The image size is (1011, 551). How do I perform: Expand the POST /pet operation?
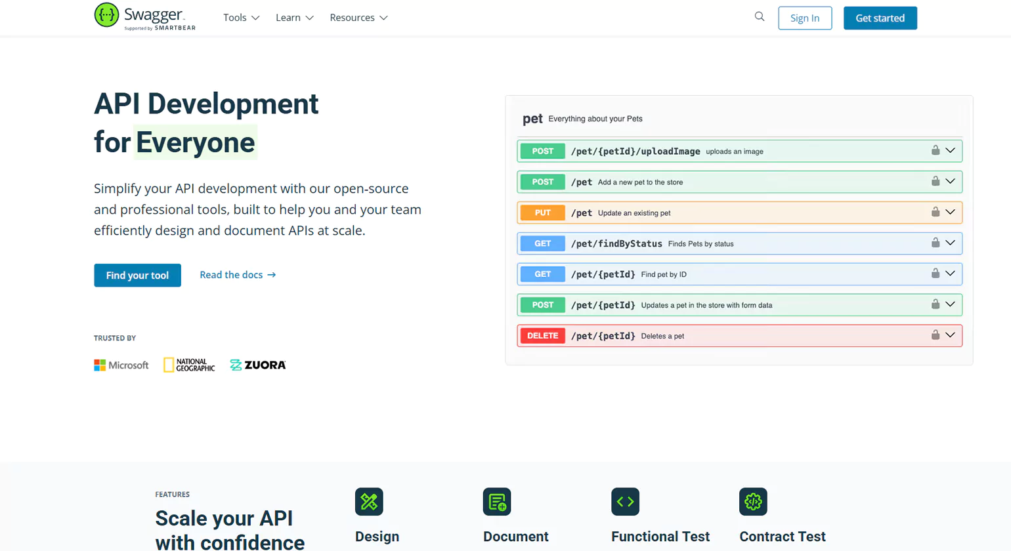point(949,182)
